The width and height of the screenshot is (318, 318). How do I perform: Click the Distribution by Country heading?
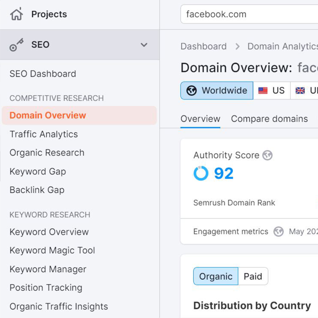pos(252,306)
